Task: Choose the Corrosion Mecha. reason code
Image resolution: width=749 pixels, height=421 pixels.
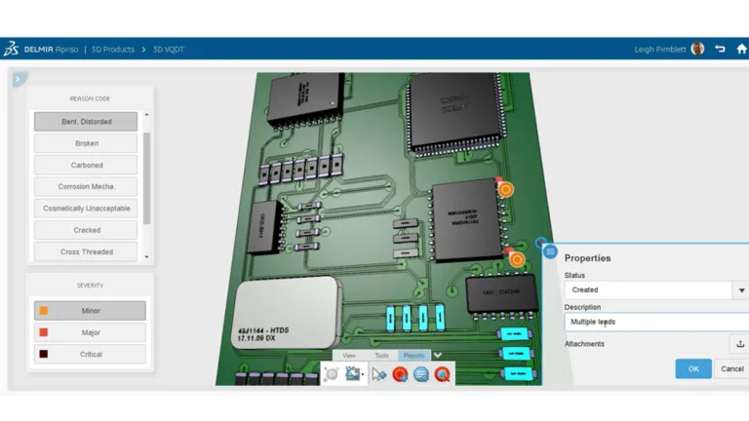Action: pyautogui.click(x=86, y=187)
